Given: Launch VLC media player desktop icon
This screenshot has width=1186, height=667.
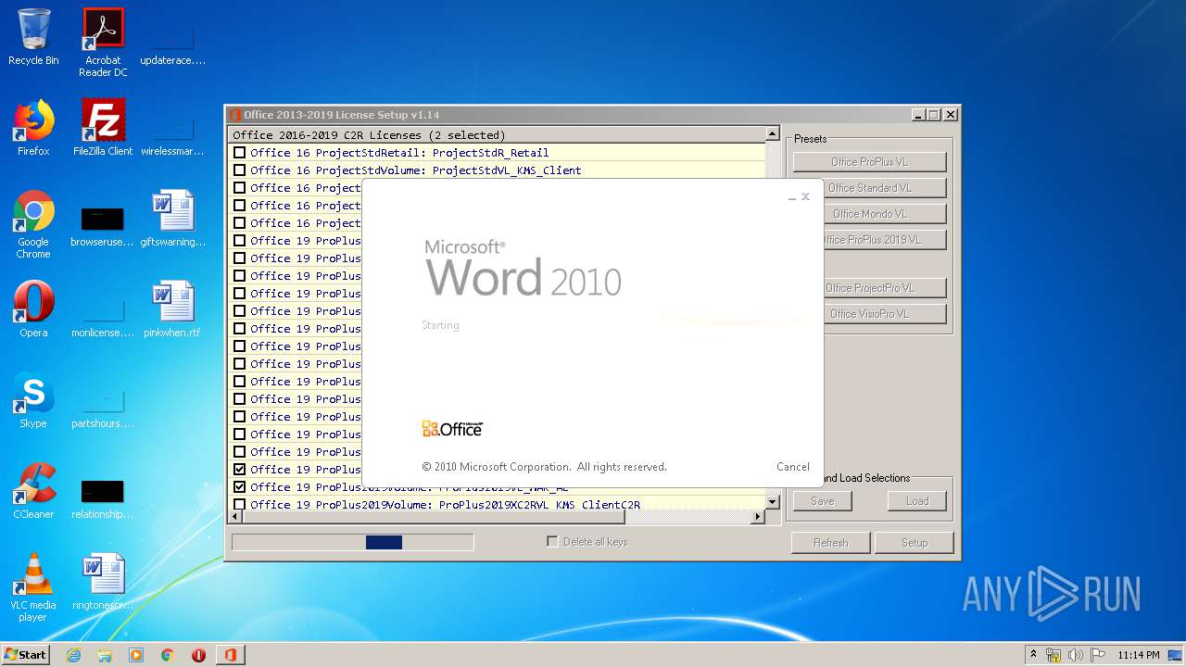Looking at the screenshot, I should [x=33, y=587].
